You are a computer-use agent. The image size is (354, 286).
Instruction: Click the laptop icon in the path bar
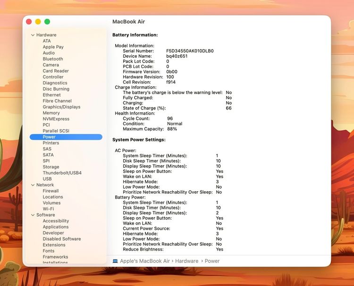pyautogui.click(x=115, y=261)
